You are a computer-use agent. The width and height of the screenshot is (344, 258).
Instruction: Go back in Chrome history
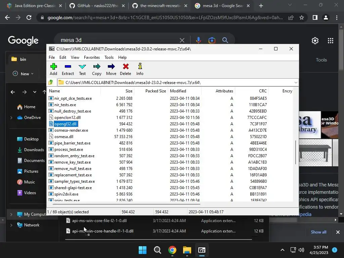7,17
